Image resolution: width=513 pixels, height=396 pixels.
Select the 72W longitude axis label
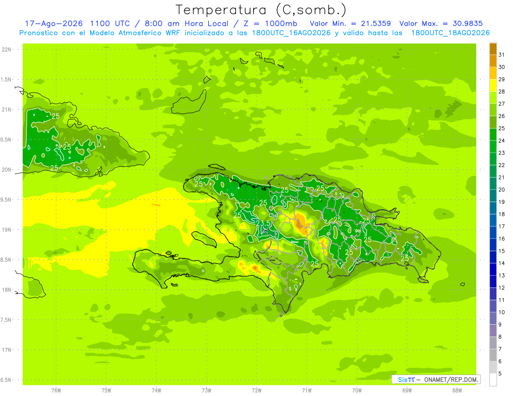tap(256, 390)
